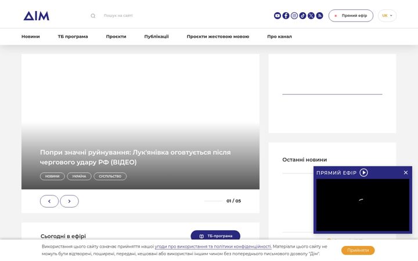Select the НОВИНИ tag

click(x=52, y=176)
